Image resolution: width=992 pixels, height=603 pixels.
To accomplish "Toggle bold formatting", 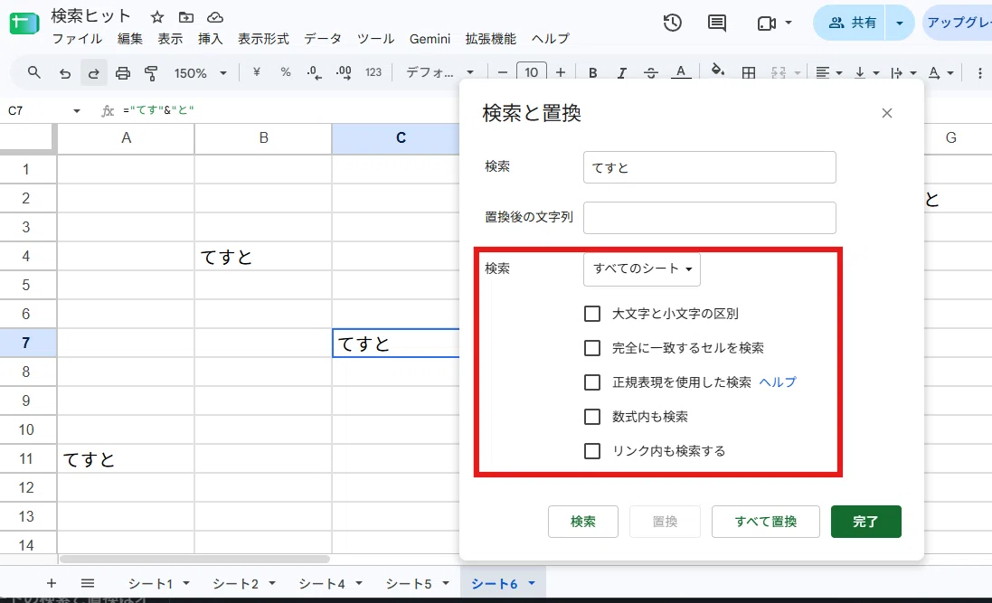I will click(593, 72).
